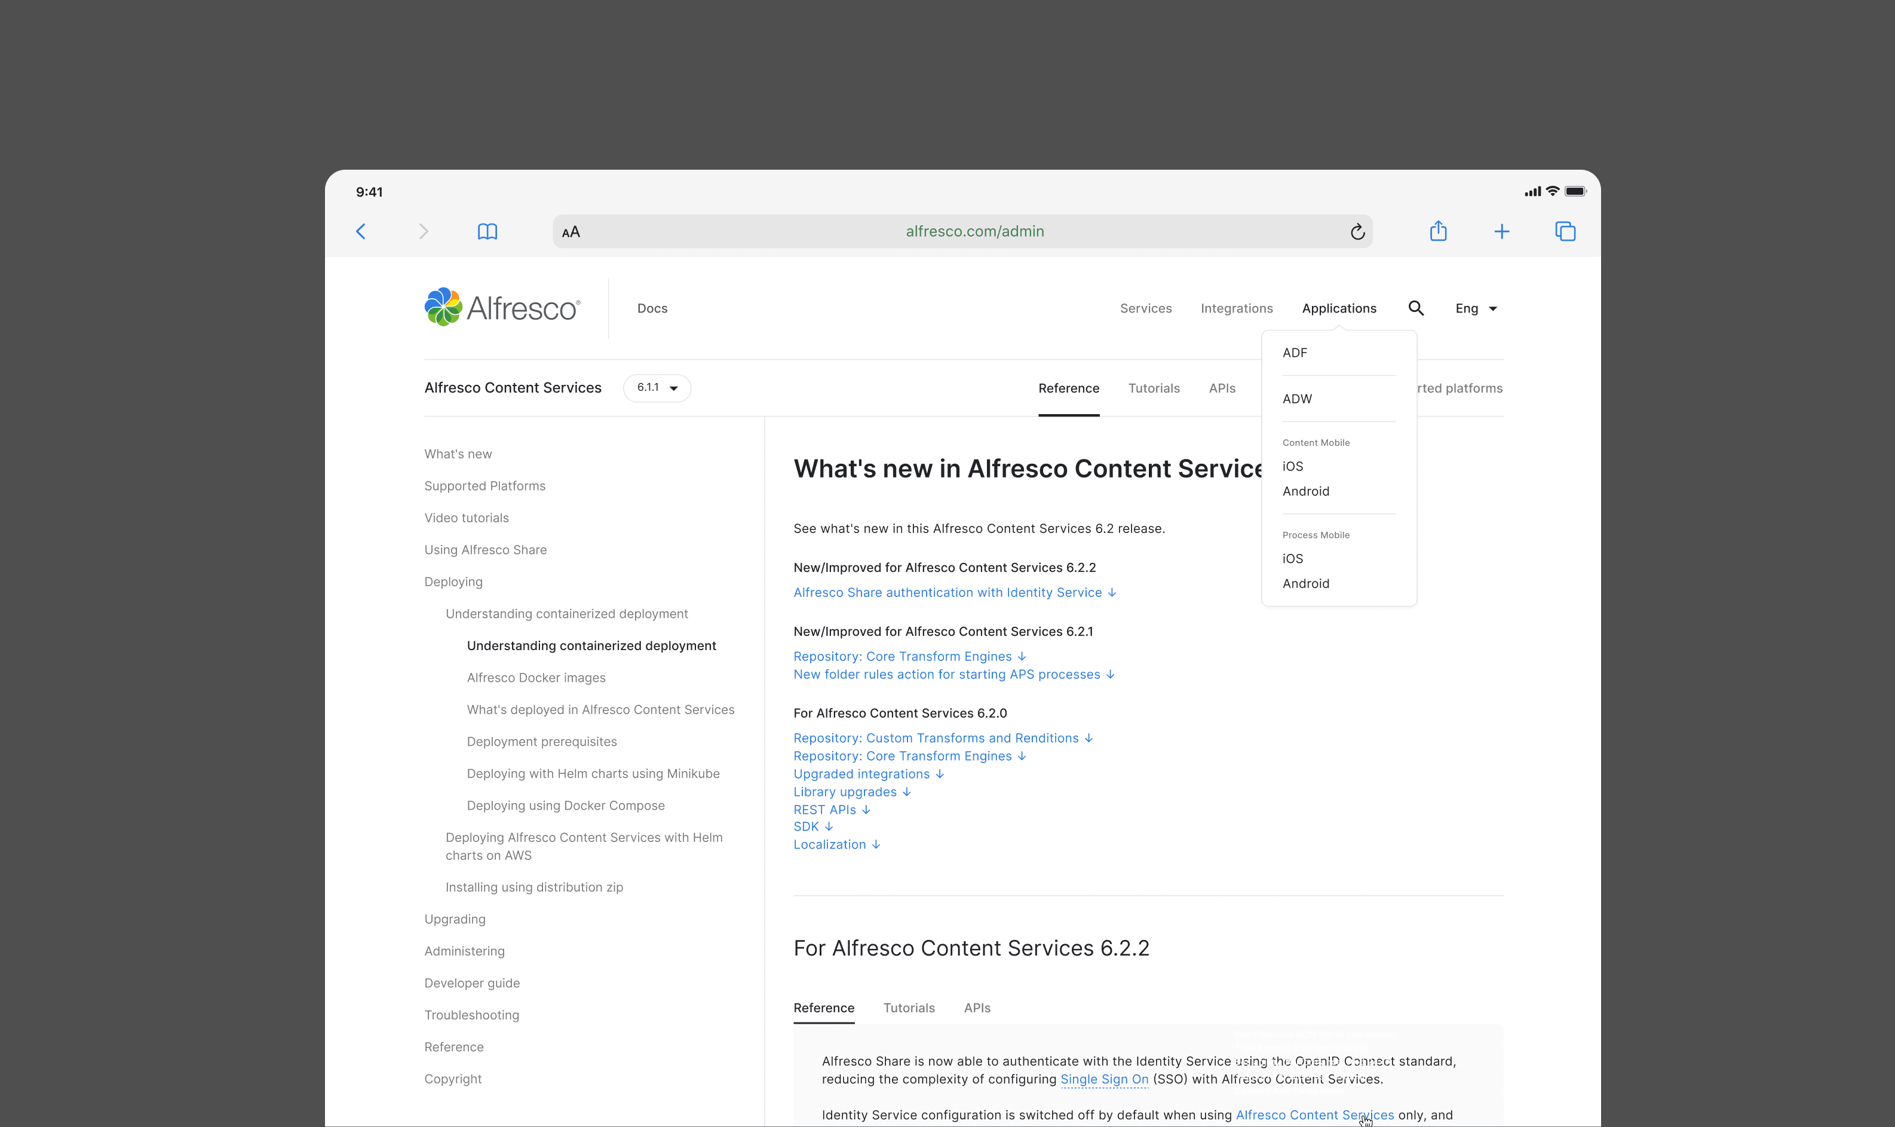The width and height of the screenshot is (1895, 1127).
Task: Click the search magnifier icon
Action: 1416,308
